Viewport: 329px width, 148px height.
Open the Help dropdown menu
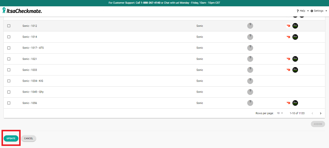302,11
